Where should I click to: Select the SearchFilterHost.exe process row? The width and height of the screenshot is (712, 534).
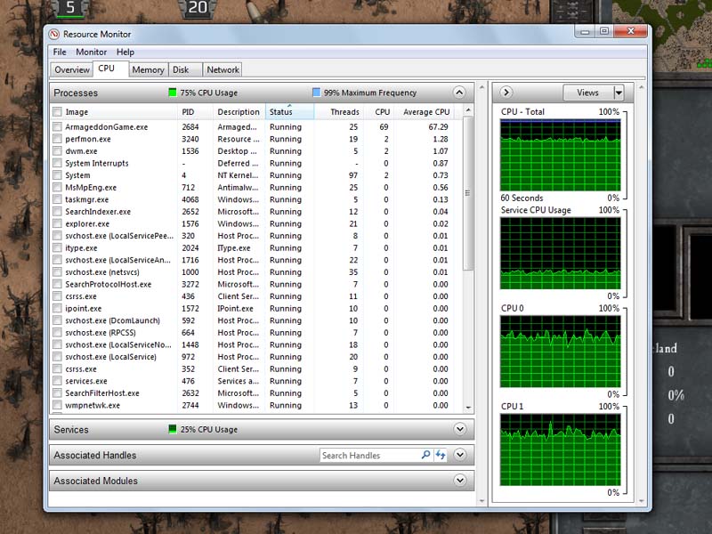click(x=256, y=393)
